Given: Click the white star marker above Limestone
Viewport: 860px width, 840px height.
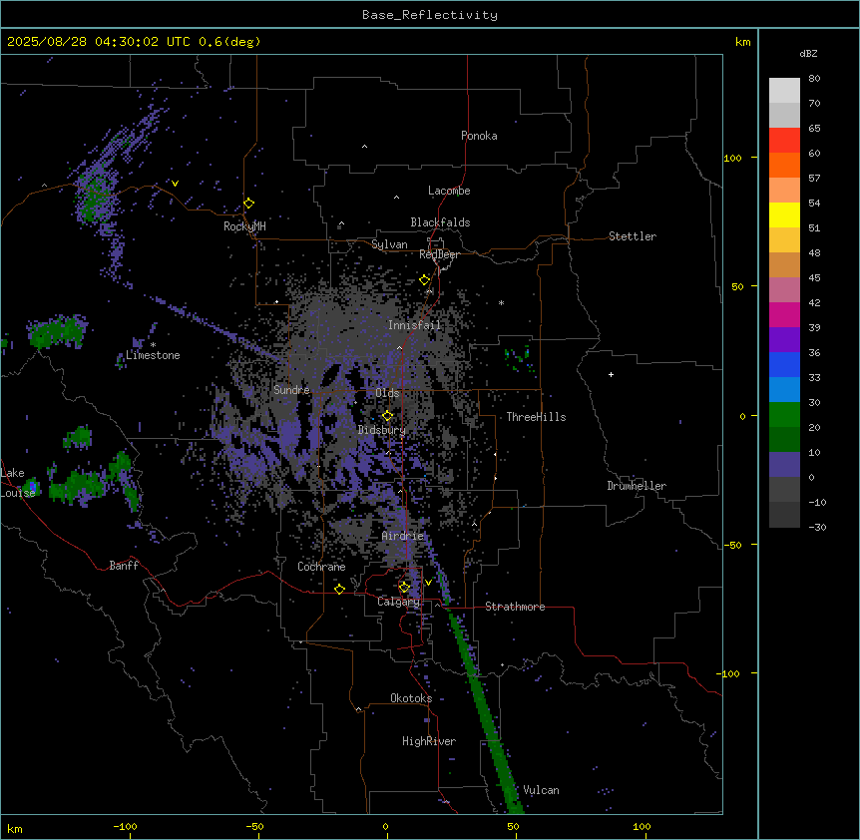Looking at the screenshot, I should pyautogui.click(x=153, y=345).
